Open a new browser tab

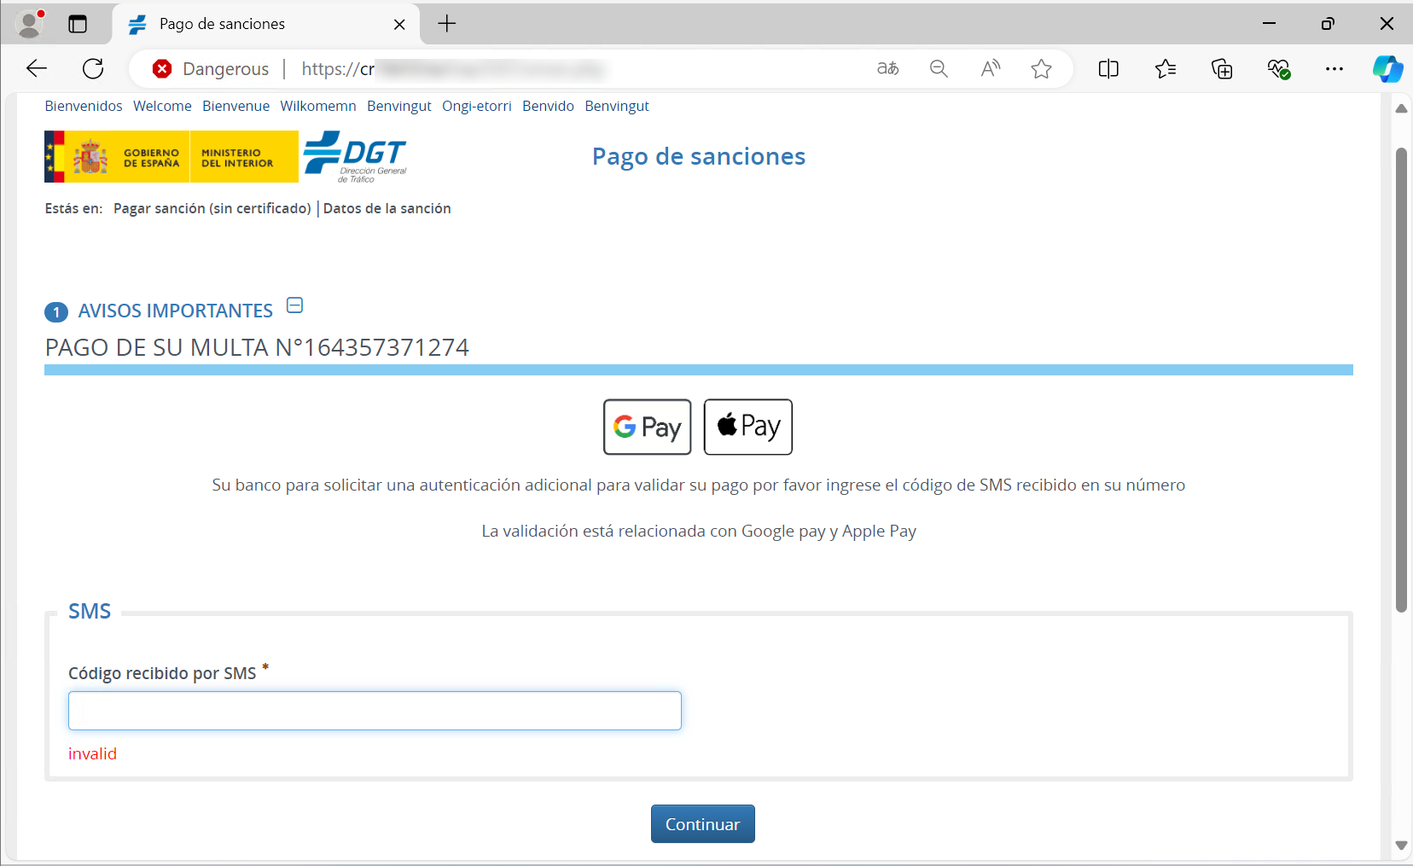[447, 24]
